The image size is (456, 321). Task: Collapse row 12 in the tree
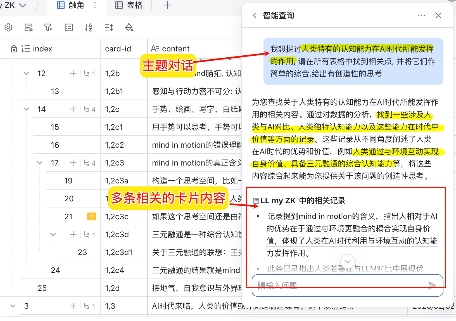(26, 73)
